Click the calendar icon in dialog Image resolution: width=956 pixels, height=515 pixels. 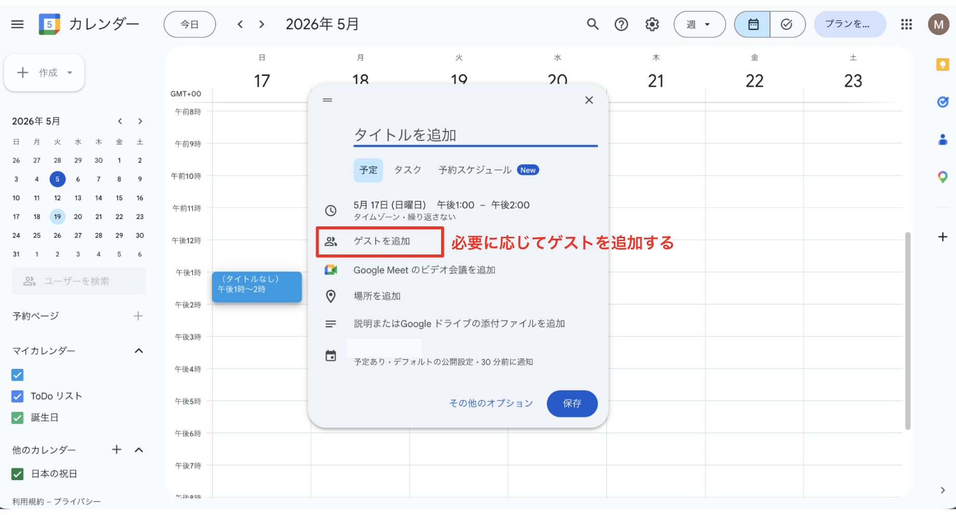331,356
